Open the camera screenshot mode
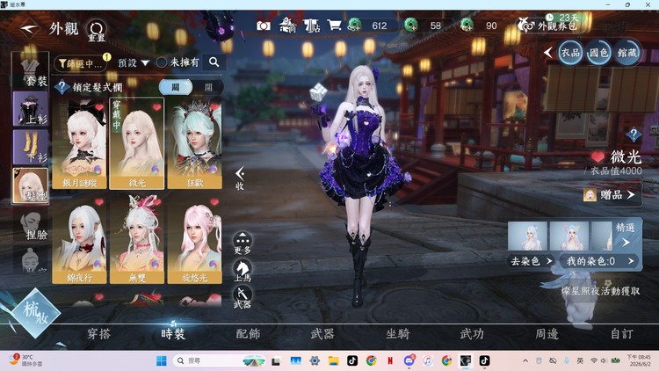 coord(264,26)
